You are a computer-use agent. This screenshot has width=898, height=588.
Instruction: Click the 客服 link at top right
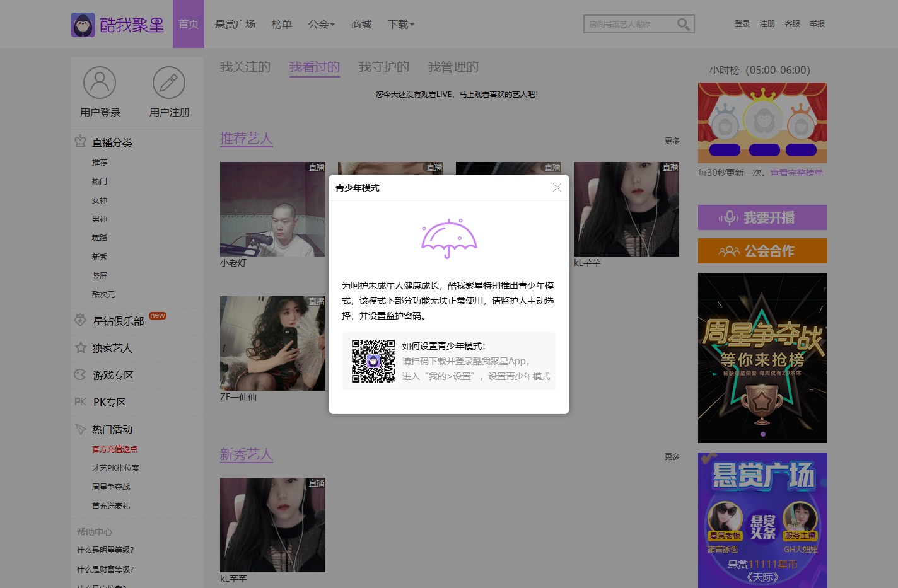[x=792, y=24]
